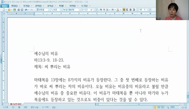
Task: Apply underline formatting
Action: pyautogui.click(x=107, y=10)
